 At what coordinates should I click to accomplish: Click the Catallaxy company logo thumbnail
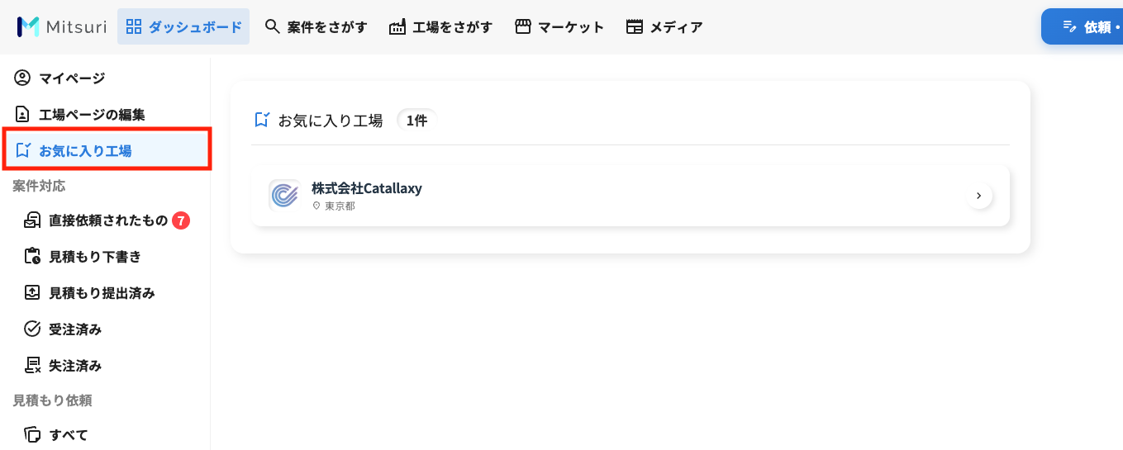pyautogui.click(x=284, y=196)
